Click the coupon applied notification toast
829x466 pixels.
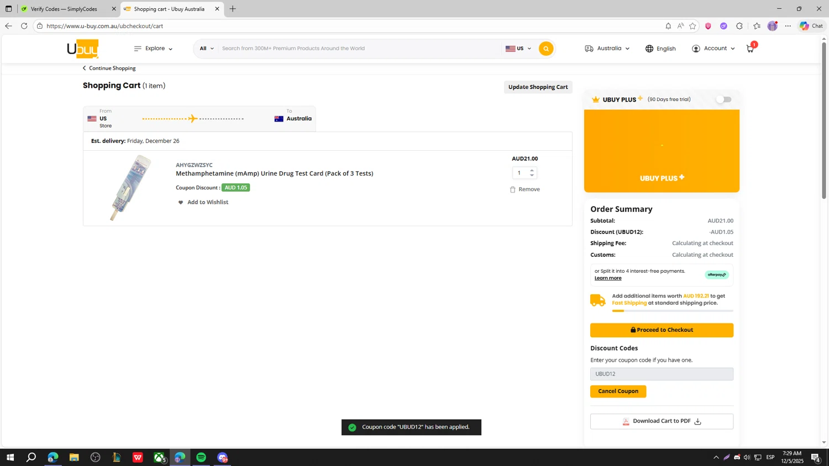click(x=411, y=427)
